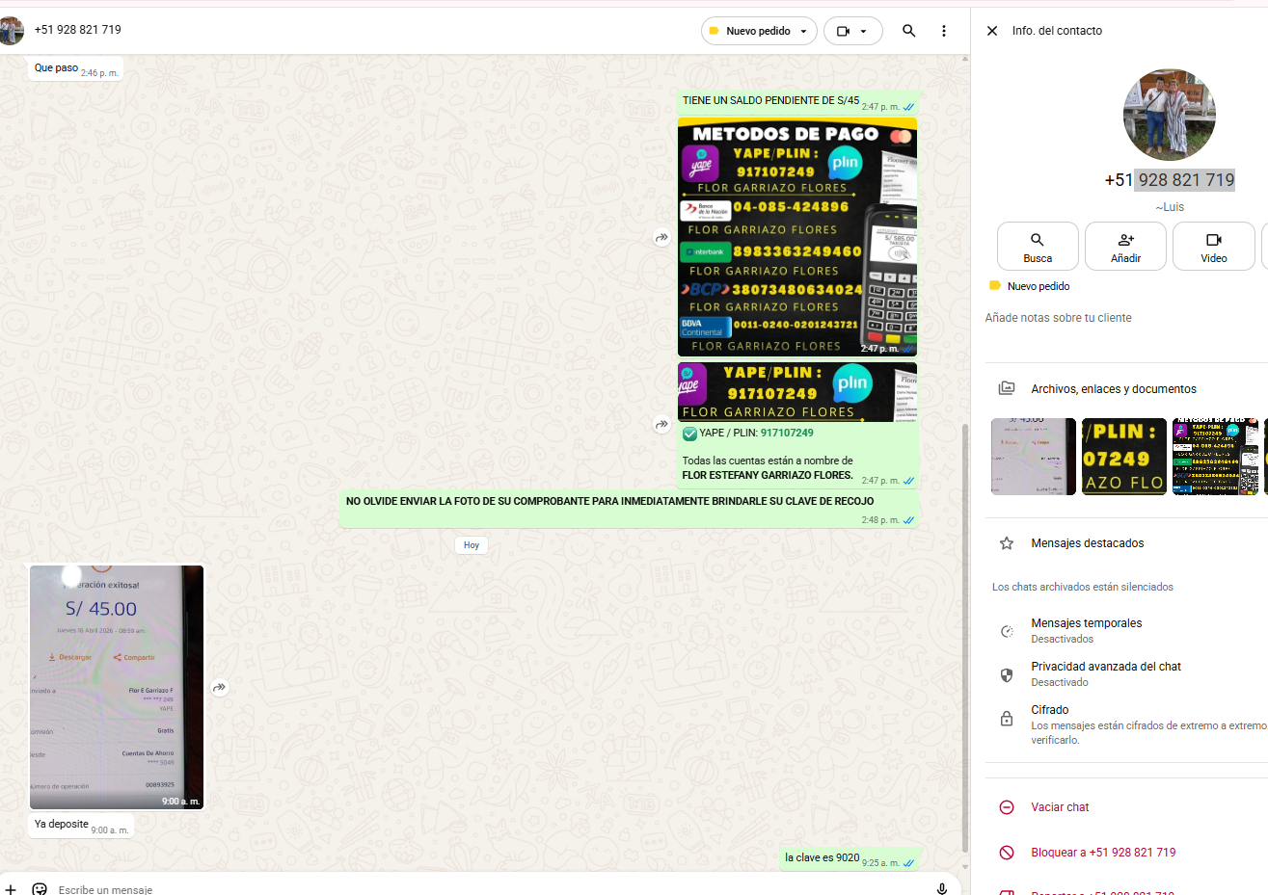
Task: Open the Cifrado encryption setting
Action: [1050, 717]
